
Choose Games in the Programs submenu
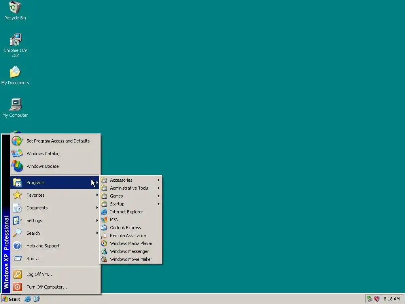[131, 196]
